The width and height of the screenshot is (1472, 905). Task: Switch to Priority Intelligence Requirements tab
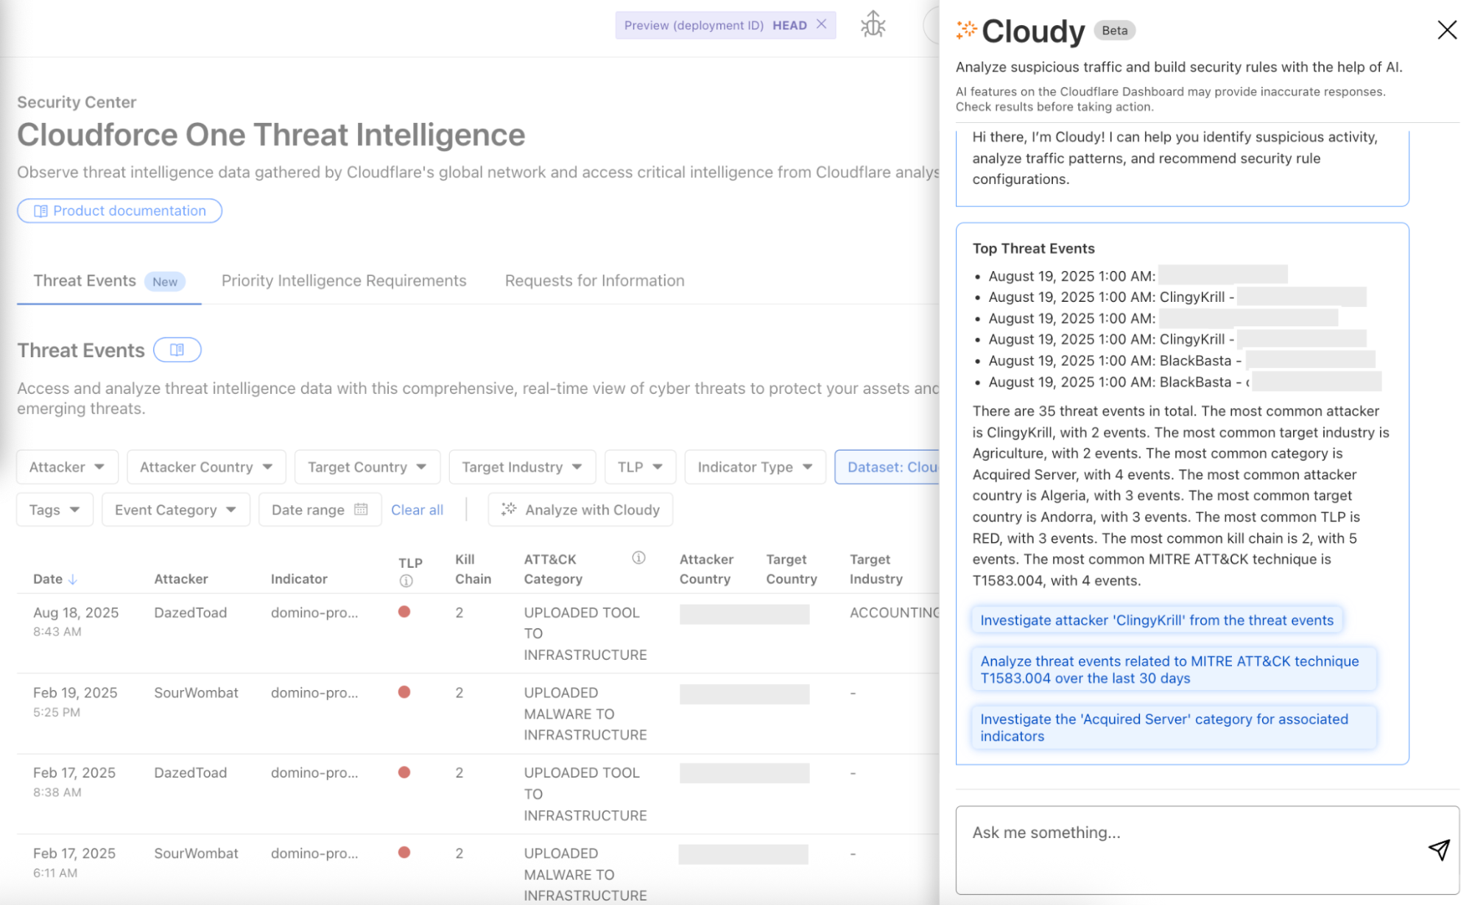tap(343, 281)
